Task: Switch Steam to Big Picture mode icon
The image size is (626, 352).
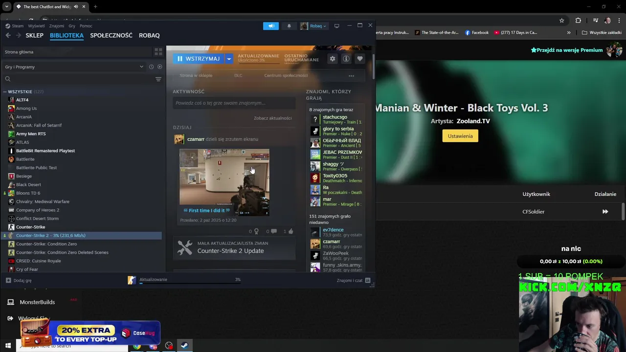Action: pyautogui.click(x=336, y=26)
